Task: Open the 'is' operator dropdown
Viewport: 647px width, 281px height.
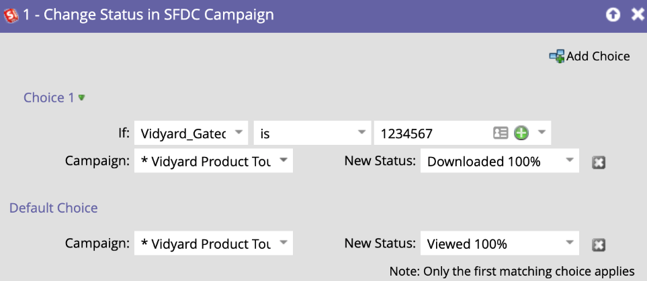Action: [310, 133]
